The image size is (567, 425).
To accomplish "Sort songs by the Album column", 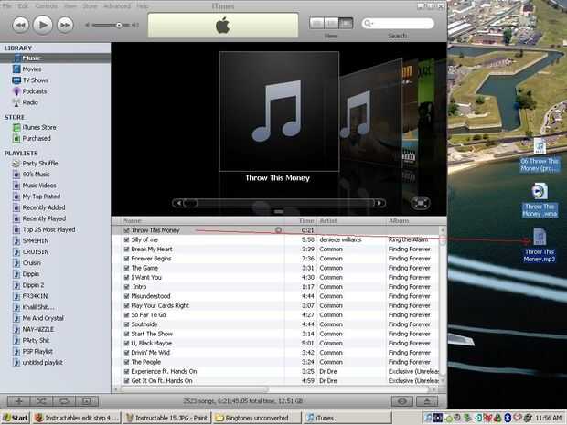I will coord(412,221).
